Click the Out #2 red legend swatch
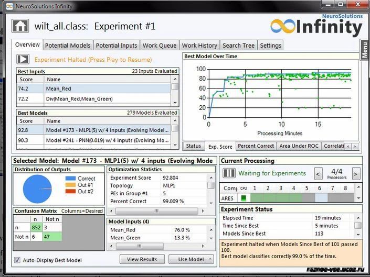 click(x=70, y=191)
